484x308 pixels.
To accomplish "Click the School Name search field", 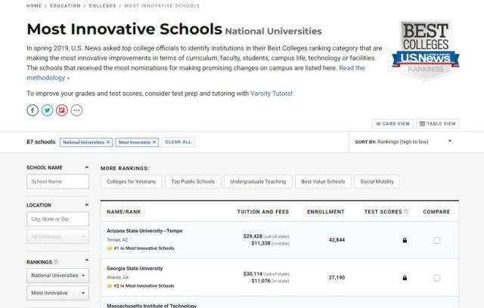I will 58,181.
